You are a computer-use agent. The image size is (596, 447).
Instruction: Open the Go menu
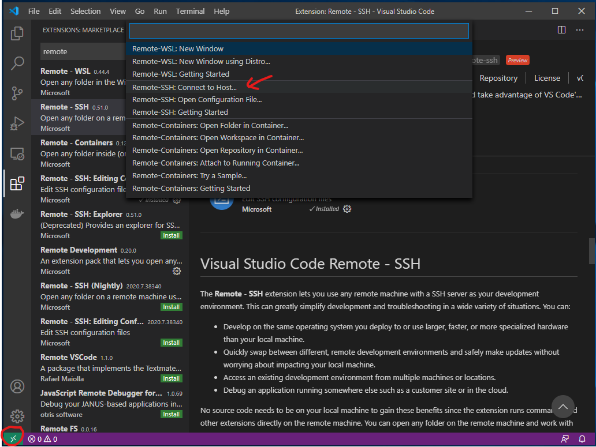point(140,12)
